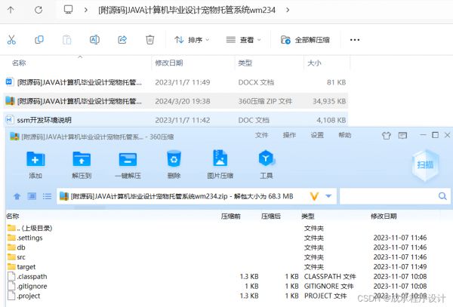Click 删除 delete tool in 360压缩
This screenshot has height=307, width=453.
point(174,164)
